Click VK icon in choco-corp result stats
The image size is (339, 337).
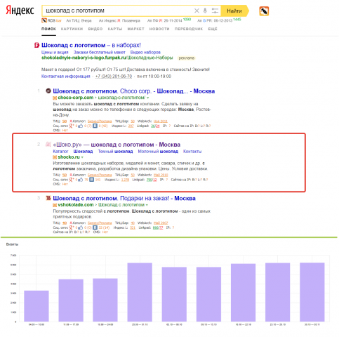pyautogui.click(x=95, y=126)
